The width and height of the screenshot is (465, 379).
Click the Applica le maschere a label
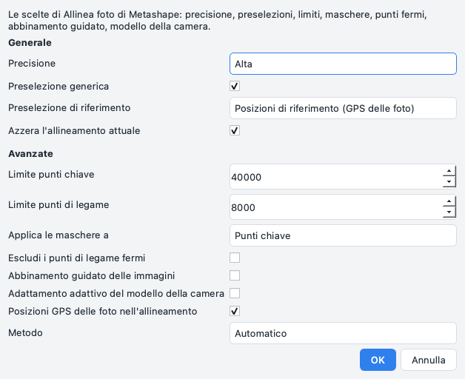click(x=58, y=235)
